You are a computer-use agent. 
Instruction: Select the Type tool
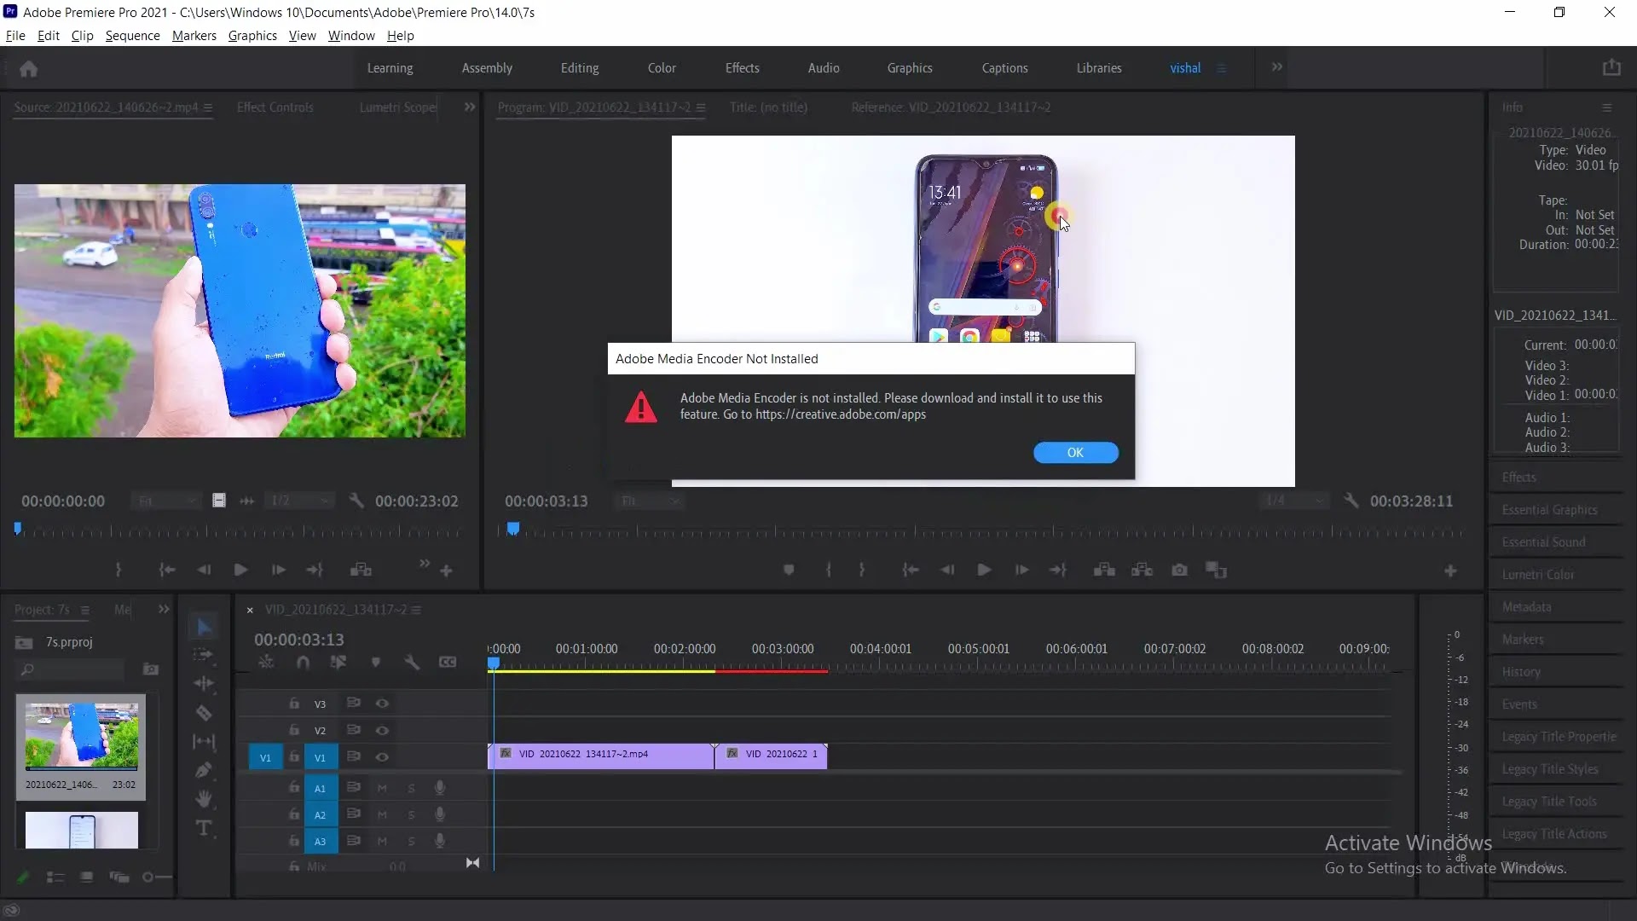pyautogui.click(x=203, y=828)
